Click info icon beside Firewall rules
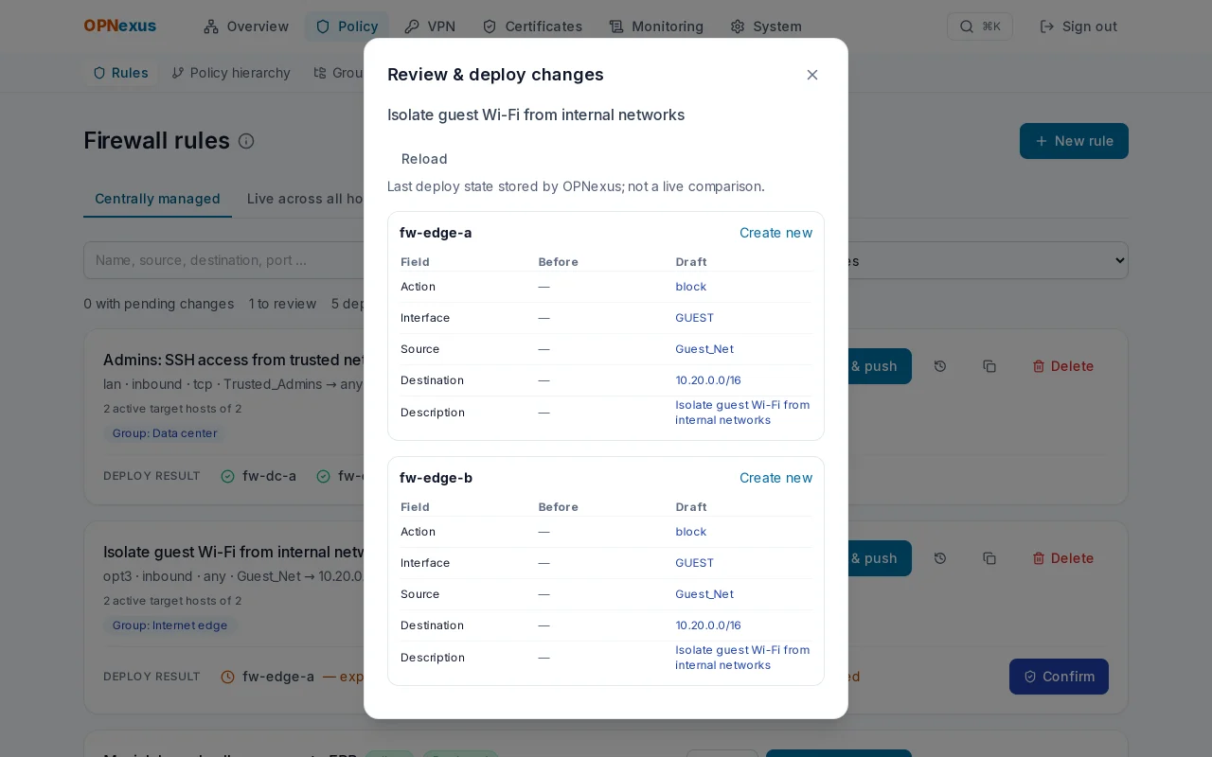This screenshot has height=757, width=1212. 246,141
